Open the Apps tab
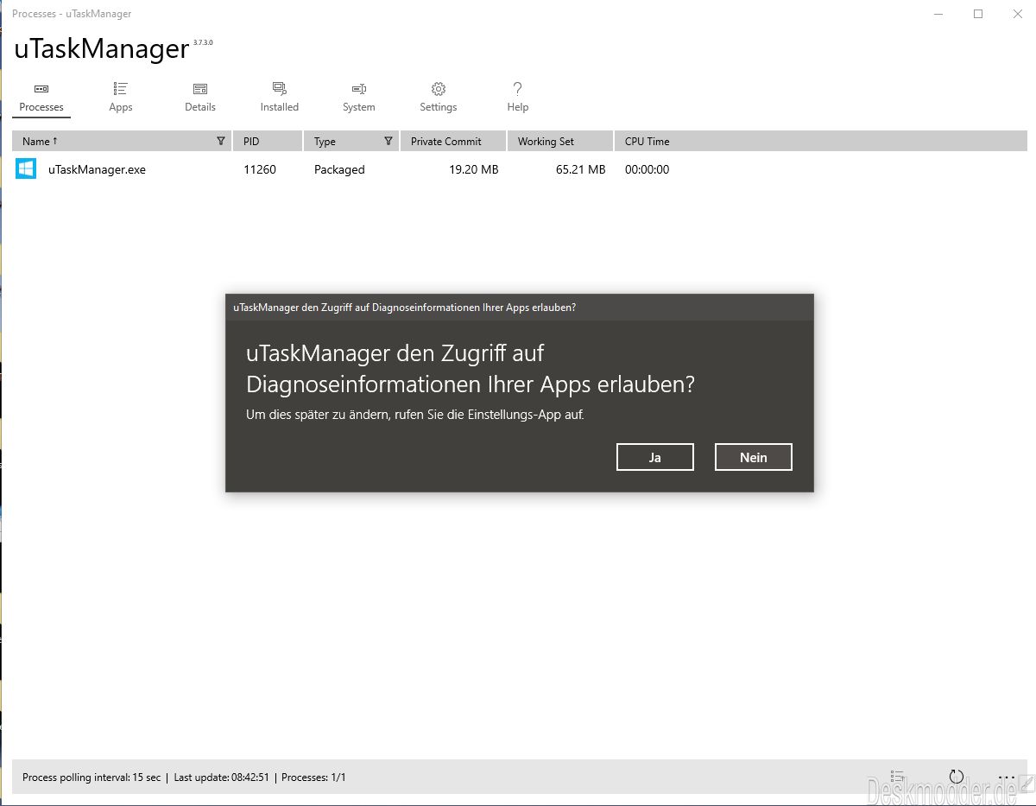This screenshot has width=1036, height=806. pyautogui.click(x=121, y=98)
